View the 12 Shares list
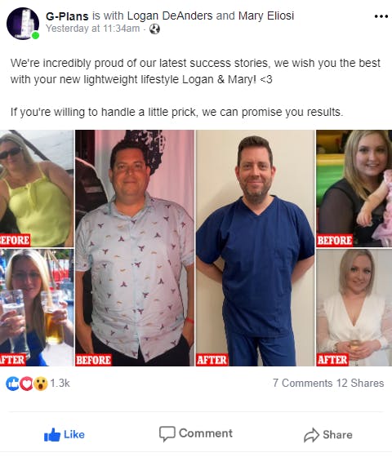Viewport: 392px width, 457px height. [360, 383]
